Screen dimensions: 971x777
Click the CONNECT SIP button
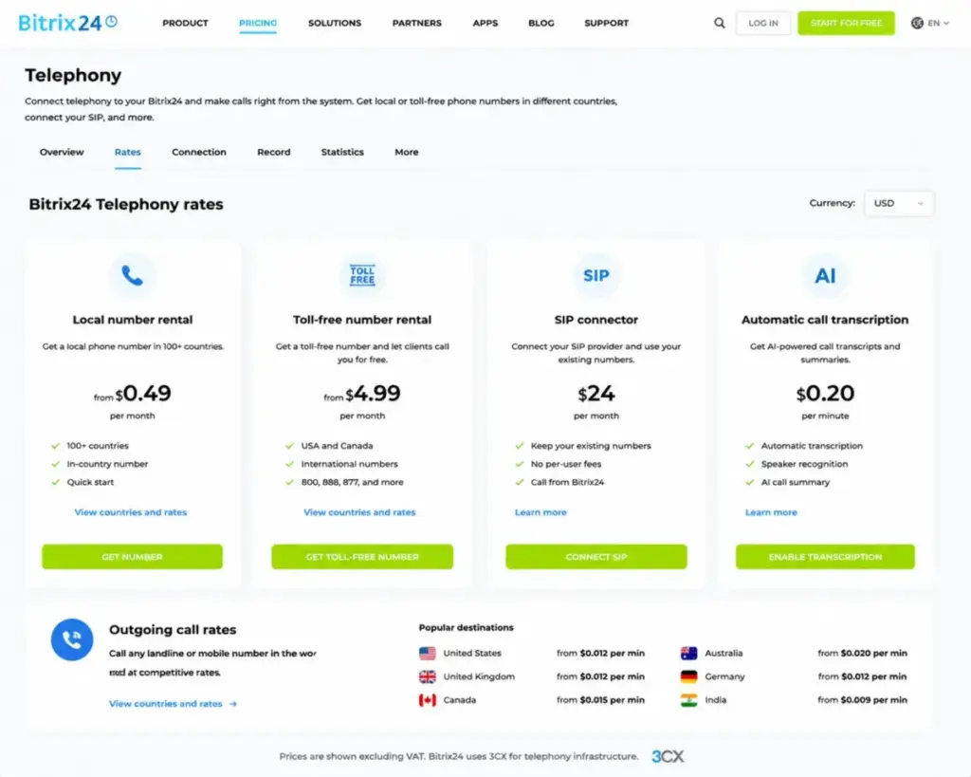point(595,556)
